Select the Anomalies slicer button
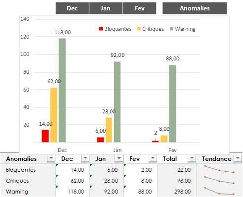 click(x=195, y=8)
